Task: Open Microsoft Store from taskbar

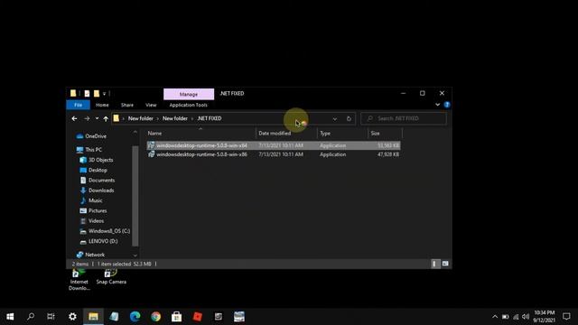Action: point(177,317)
